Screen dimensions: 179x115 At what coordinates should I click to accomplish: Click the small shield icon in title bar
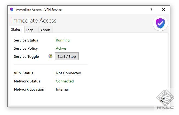12,9
